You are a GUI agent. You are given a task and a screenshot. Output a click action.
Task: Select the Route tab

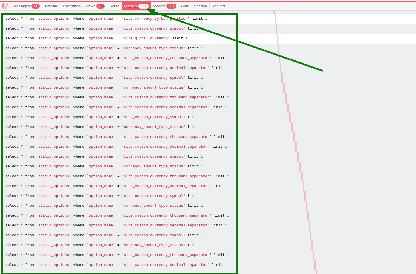(114, 6)
